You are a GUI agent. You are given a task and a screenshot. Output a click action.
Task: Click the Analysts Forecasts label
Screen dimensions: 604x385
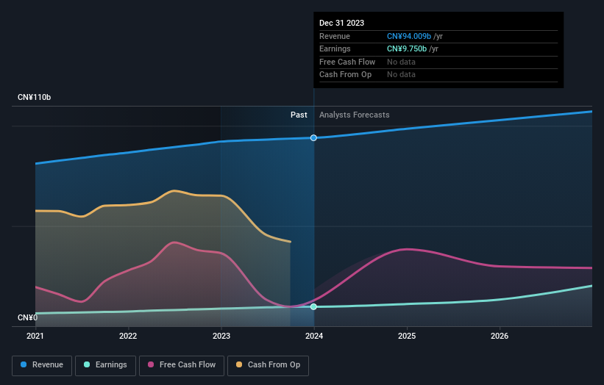pos(355,115)
